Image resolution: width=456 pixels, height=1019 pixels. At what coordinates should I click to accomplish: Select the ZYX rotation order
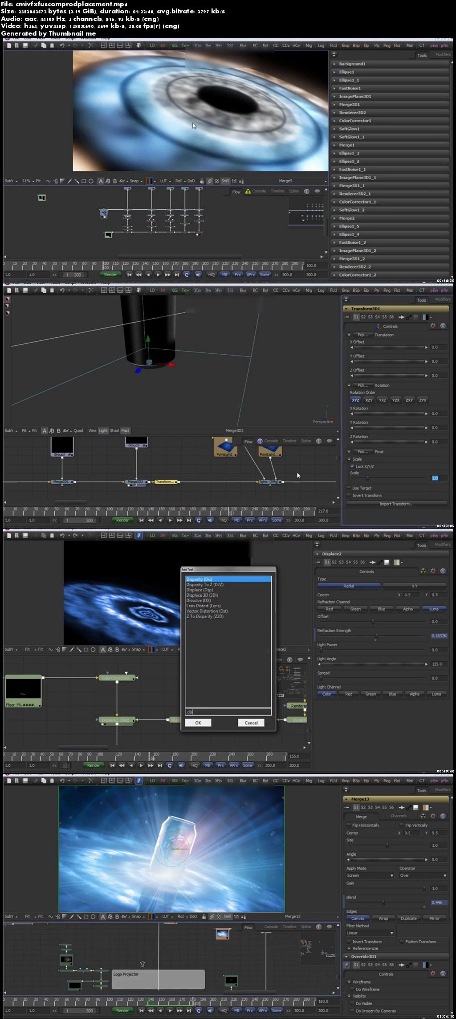(423, 400)
